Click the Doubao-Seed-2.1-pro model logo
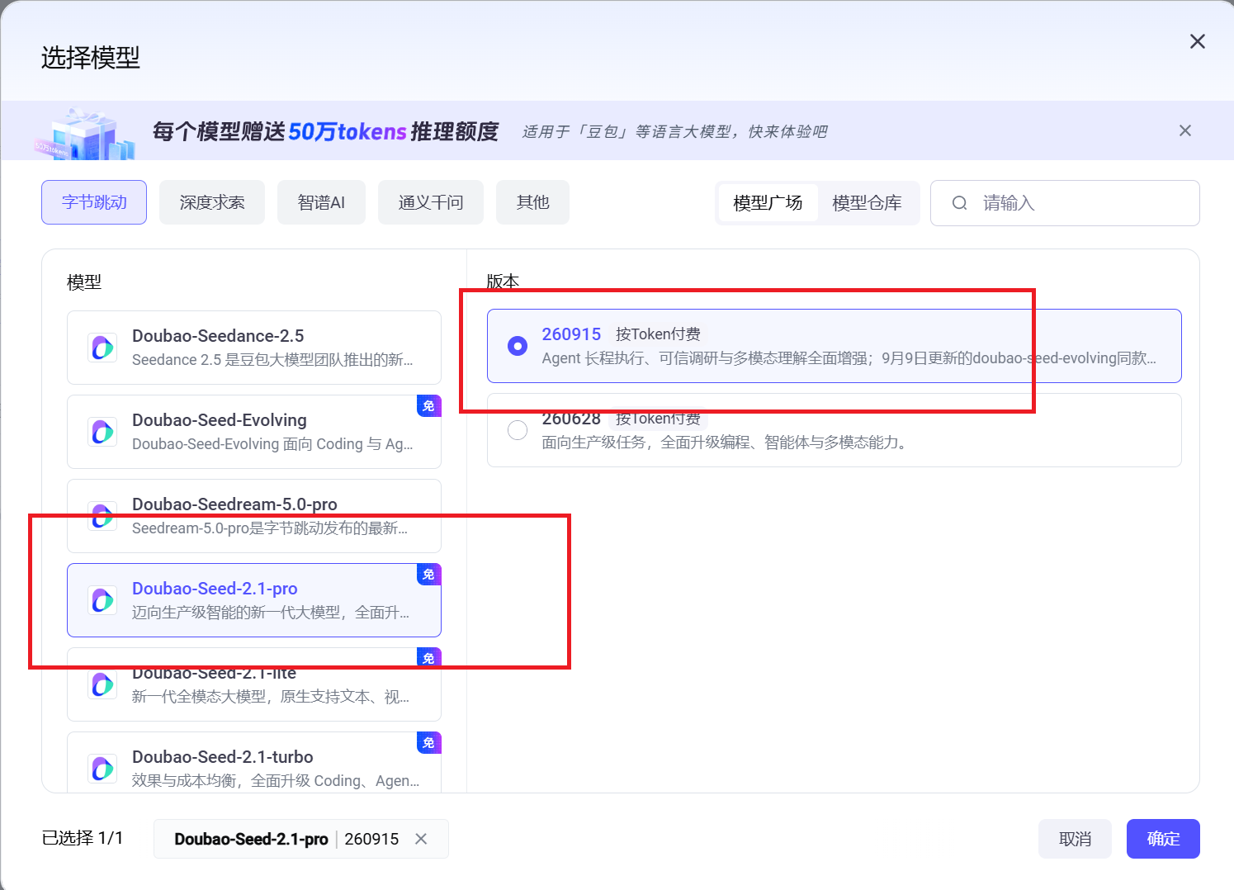Image resolution: width=1234 pixels, height=890 pixels. click(102, 600)
